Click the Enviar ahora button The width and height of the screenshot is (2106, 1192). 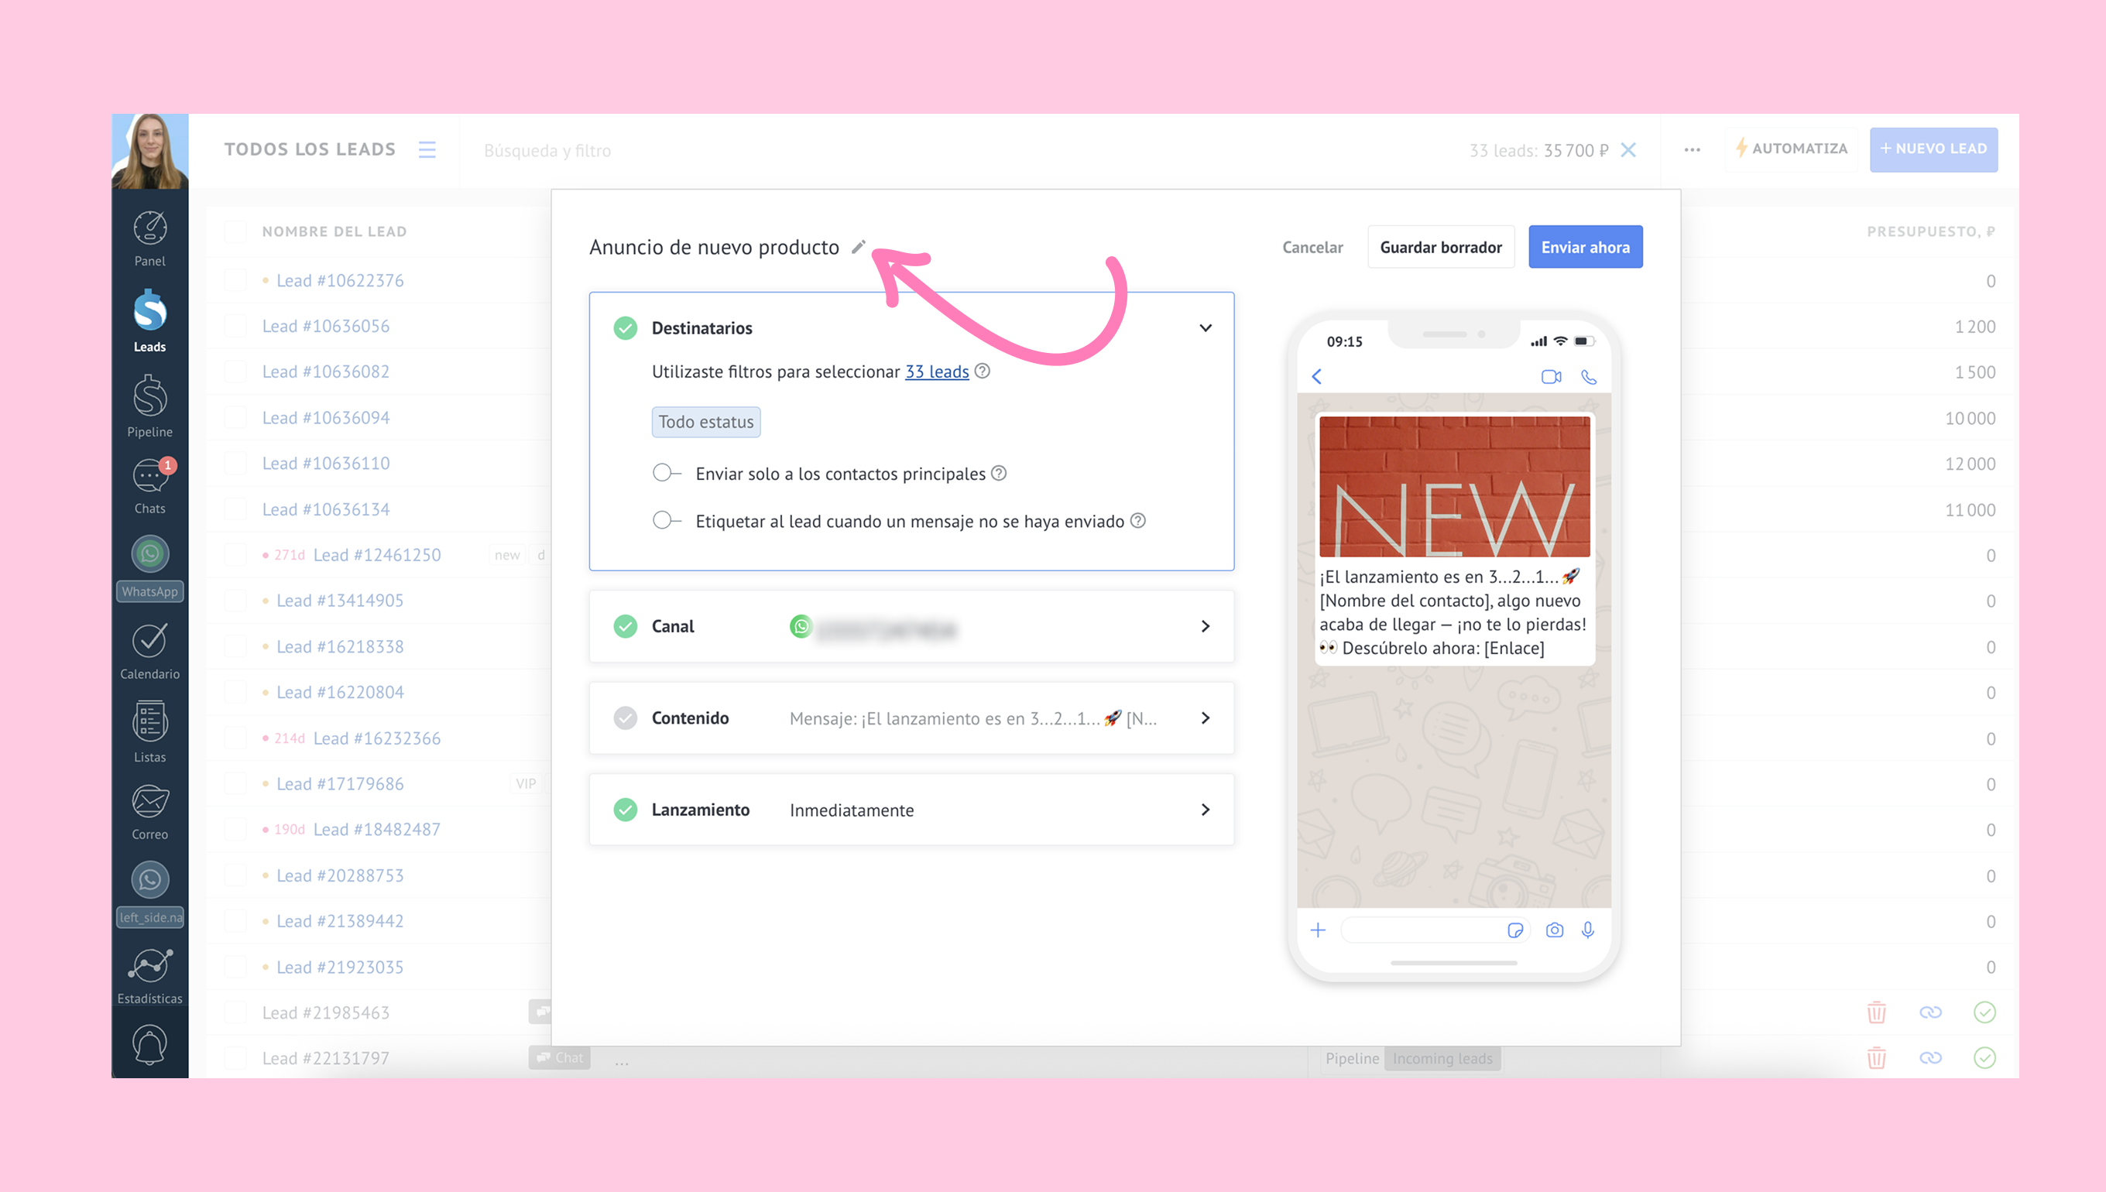1585,247
